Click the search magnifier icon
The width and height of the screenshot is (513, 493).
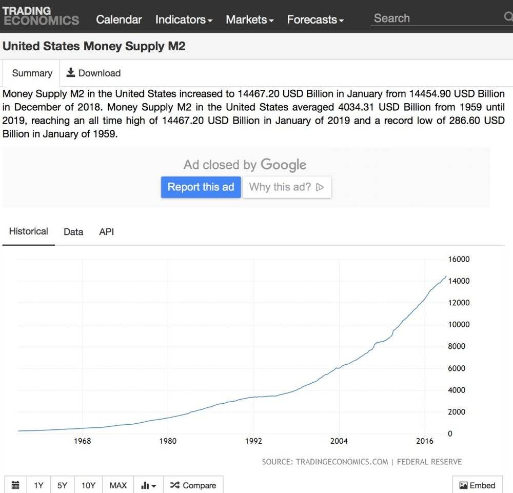508,16
